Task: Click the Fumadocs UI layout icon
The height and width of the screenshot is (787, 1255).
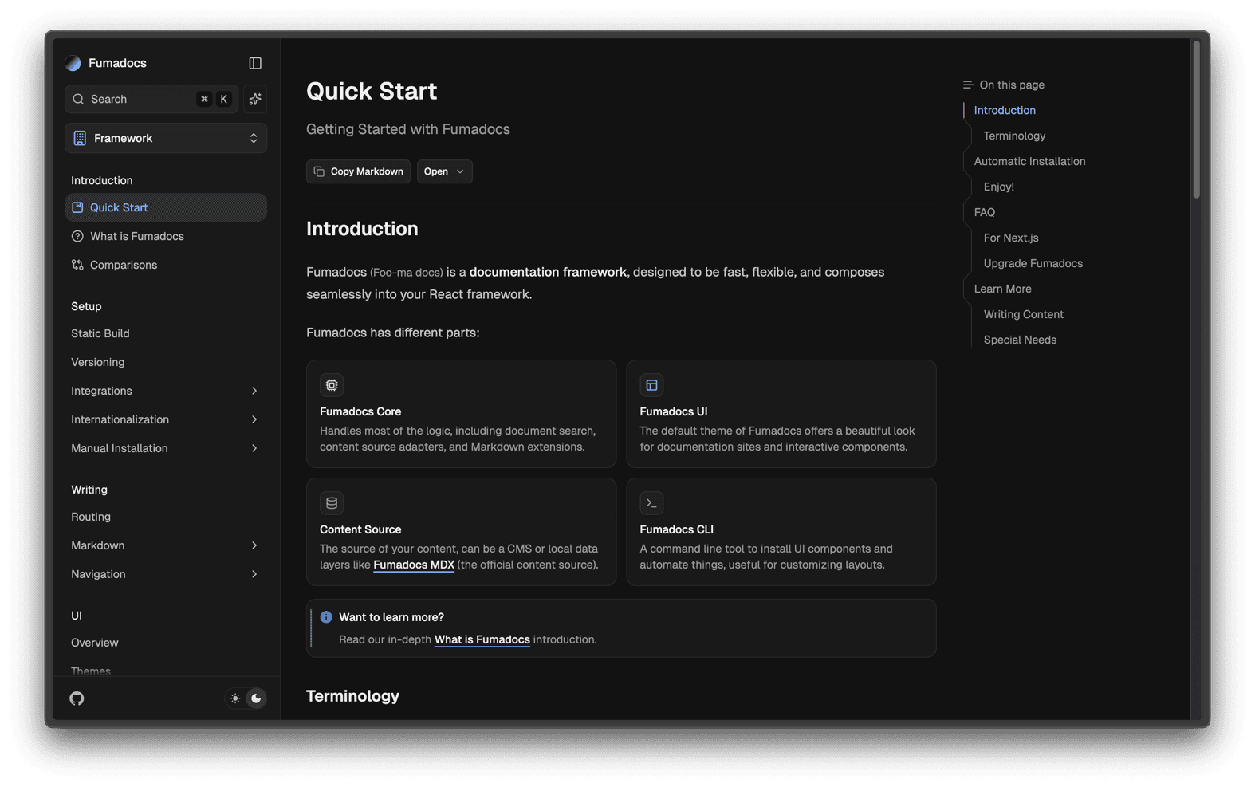Action: tap(651, 385)
